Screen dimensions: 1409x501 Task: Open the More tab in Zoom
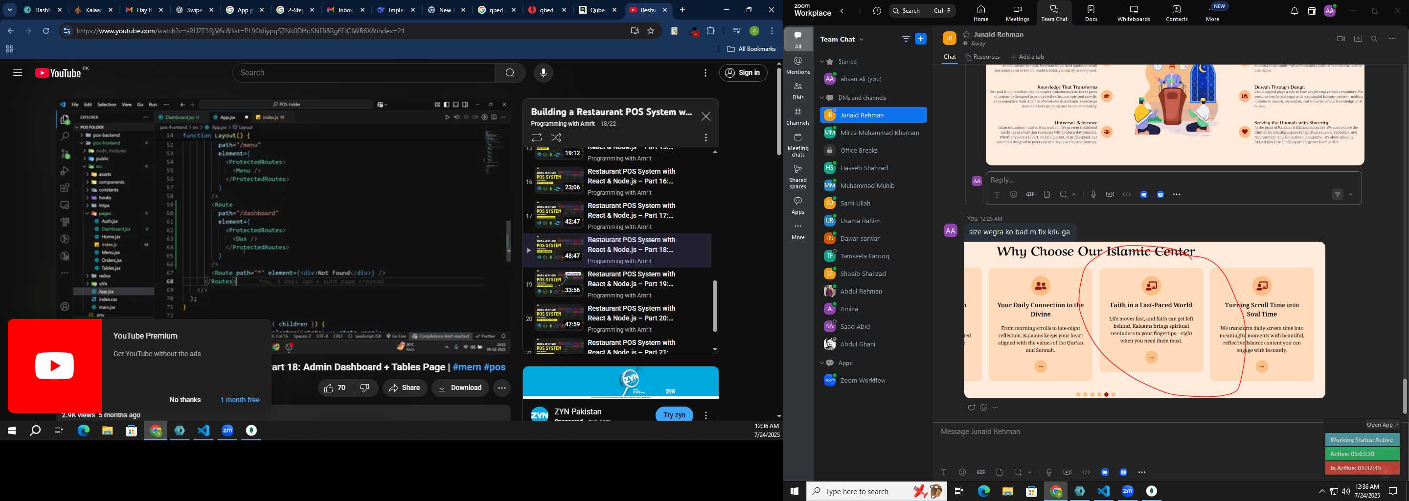[x=1212, y=13]
